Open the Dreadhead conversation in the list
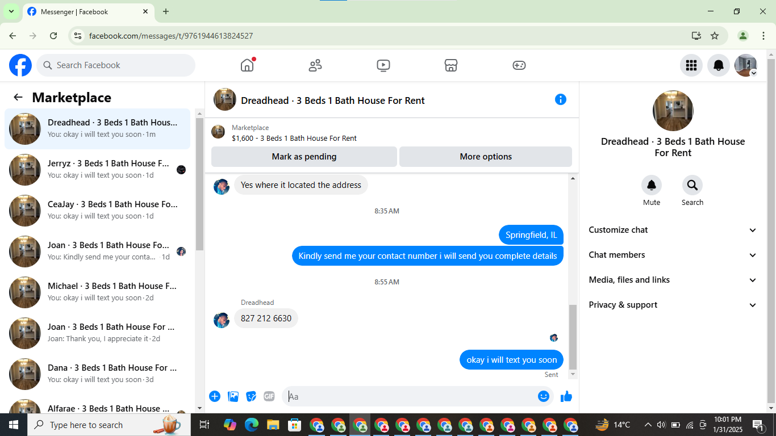776x436 pixels. 97,129
